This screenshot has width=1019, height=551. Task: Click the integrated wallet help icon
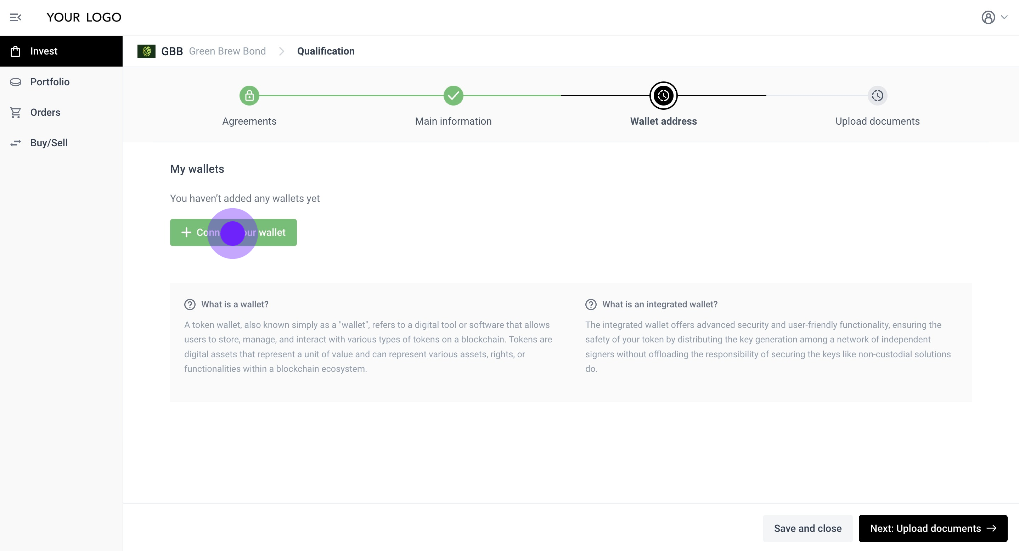click(x=591, y=304)
